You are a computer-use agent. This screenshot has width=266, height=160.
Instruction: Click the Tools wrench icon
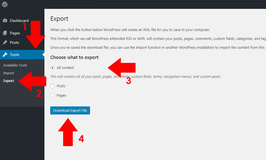[5, 54]
